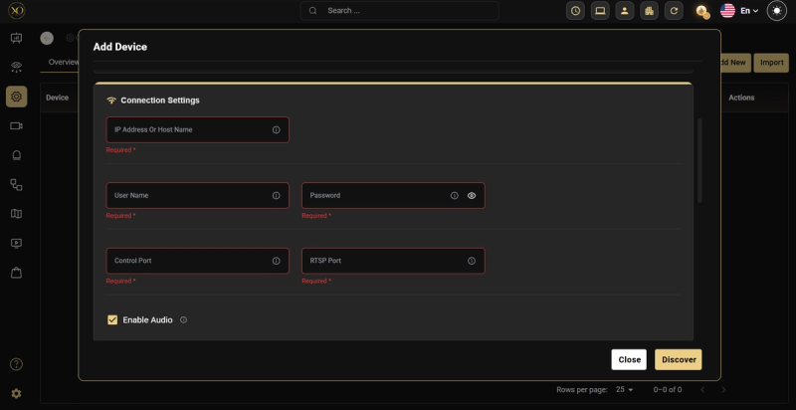Click the buildings organization icon in header
796x410 pixels.
click(x=649, y=11)
